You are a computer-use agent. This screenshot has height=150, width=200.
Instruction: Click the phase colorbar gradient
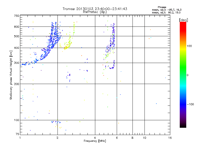183,74
